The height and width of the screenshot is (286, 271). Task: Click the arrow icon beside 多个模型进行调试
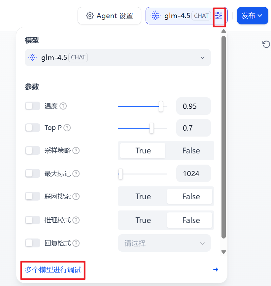click(216, 270)
